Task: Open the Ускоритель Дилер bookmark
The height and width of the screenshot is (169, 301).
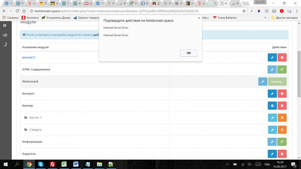Action: point(56,18)
